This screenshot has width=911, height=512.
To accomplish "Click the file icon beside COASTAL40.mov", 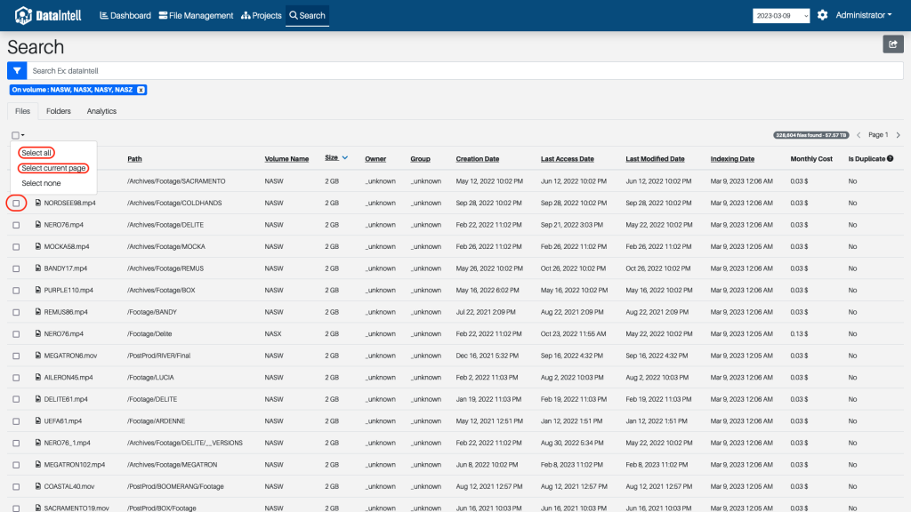I will pos(37,486).
